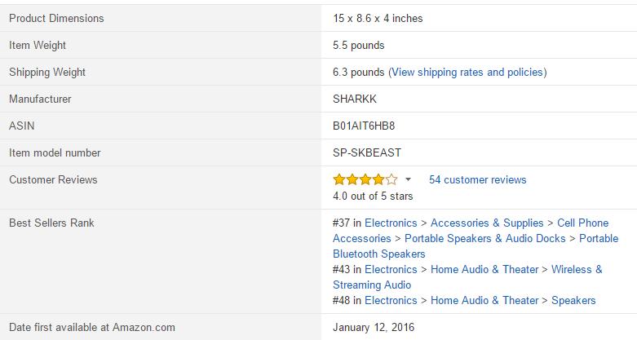This screenshot has width=637, height=340.
Task: Open Home Audio & Theater in #48 line
Action: pyautogui.click(x=484, y=300)
